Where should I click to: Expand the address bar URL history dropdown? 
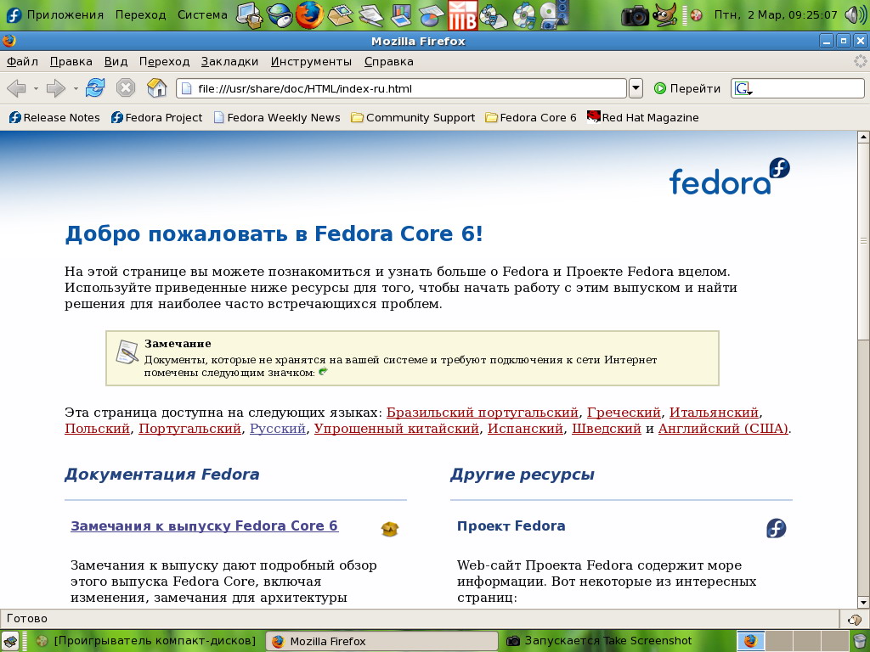tap(636, 88)
